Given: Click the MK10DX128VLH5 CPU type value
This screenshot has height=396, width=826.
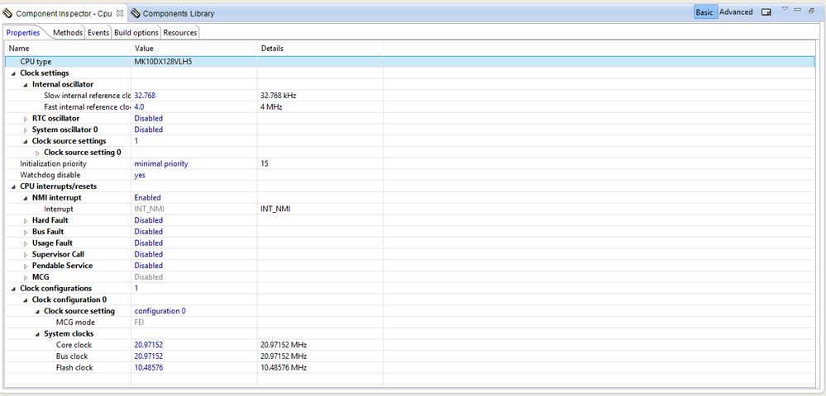Looking at the screenshot, I should 163,62.
